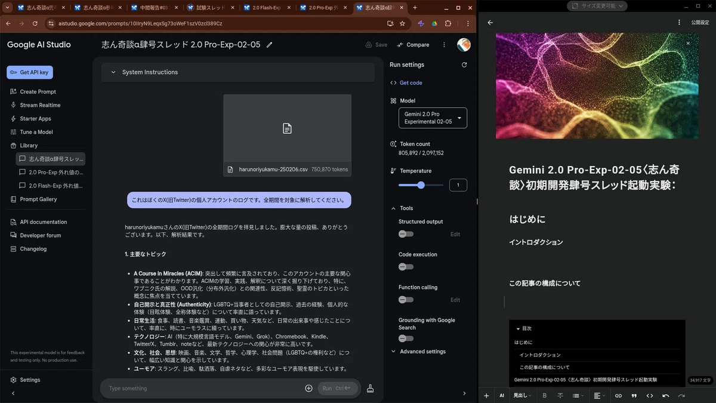
Task: Open the text alignment dropdown in editor
Action: pyautogui.click(x=600, y=395)
